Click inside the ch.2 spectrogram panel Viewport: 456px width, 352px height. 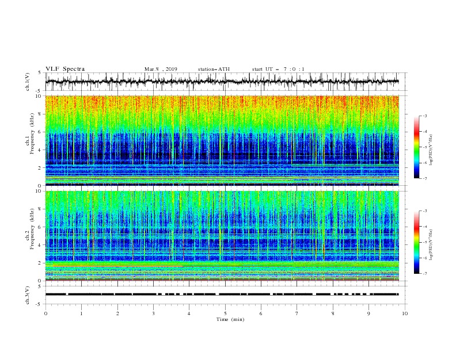(222, 236)
